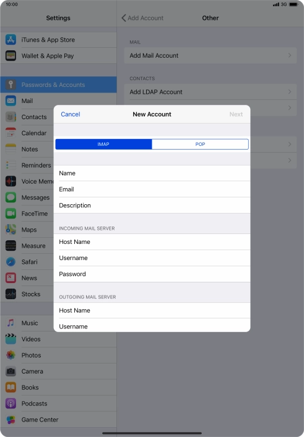Open iTunes & App Store icon
This screenshot has width=304, height=437.
(x=11, y=40)
